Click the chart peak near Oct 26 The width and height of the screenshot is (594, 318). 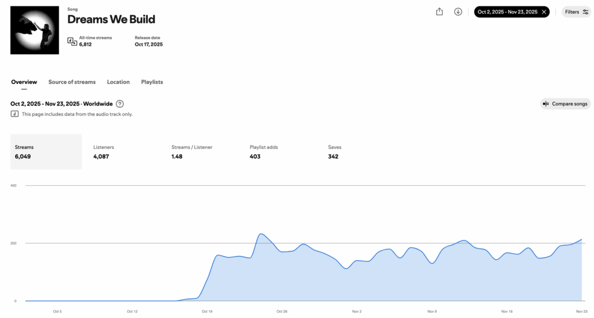click(261, 234)
